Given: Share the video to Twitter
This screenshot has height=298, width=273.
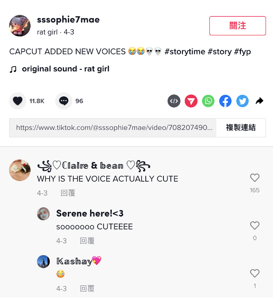Looking at the screenshot, I should click(242, 101).
